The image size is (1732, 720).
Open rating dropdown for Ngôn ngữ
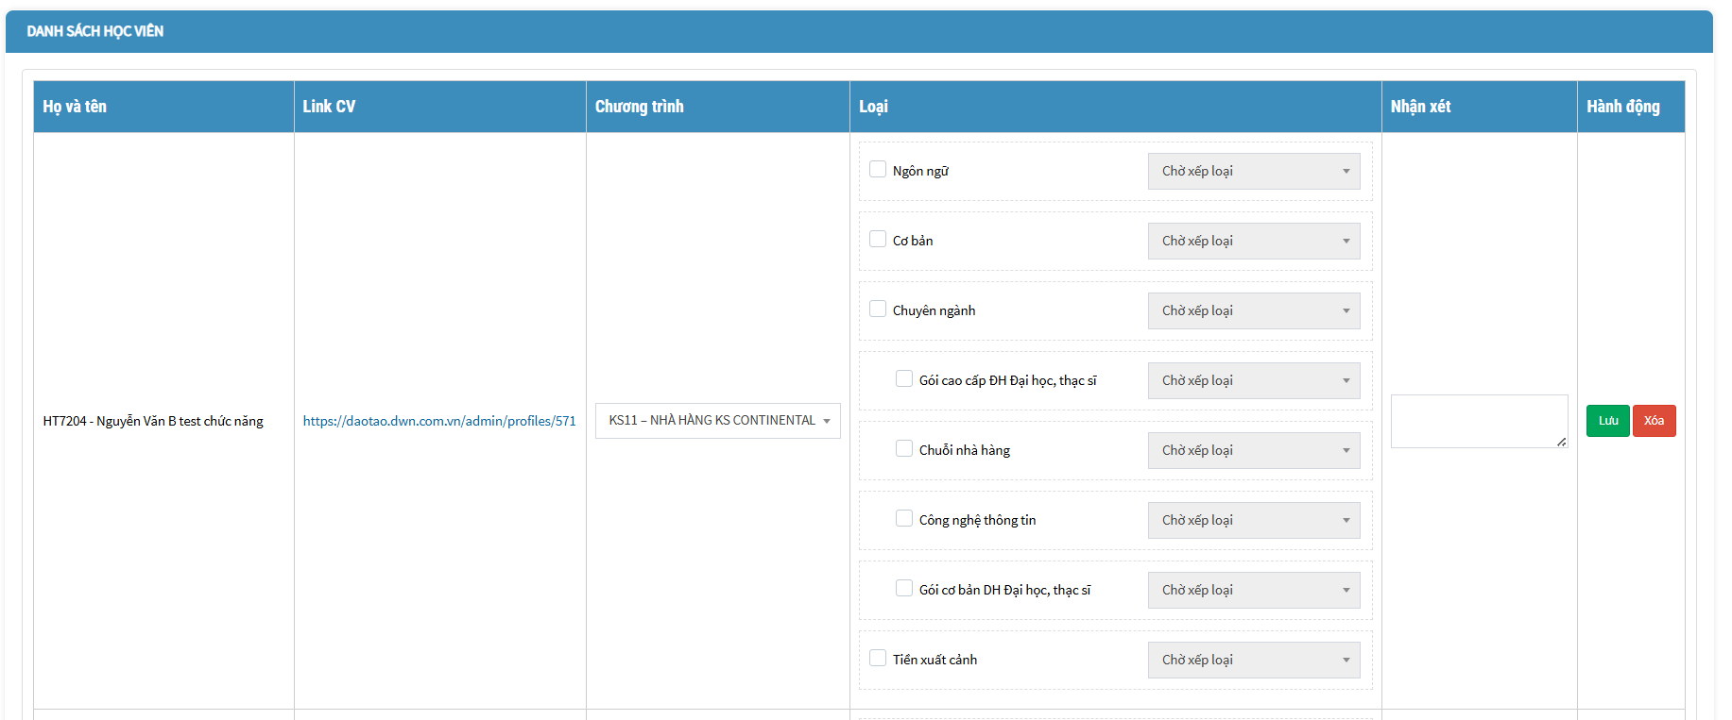pos(1253,172)
